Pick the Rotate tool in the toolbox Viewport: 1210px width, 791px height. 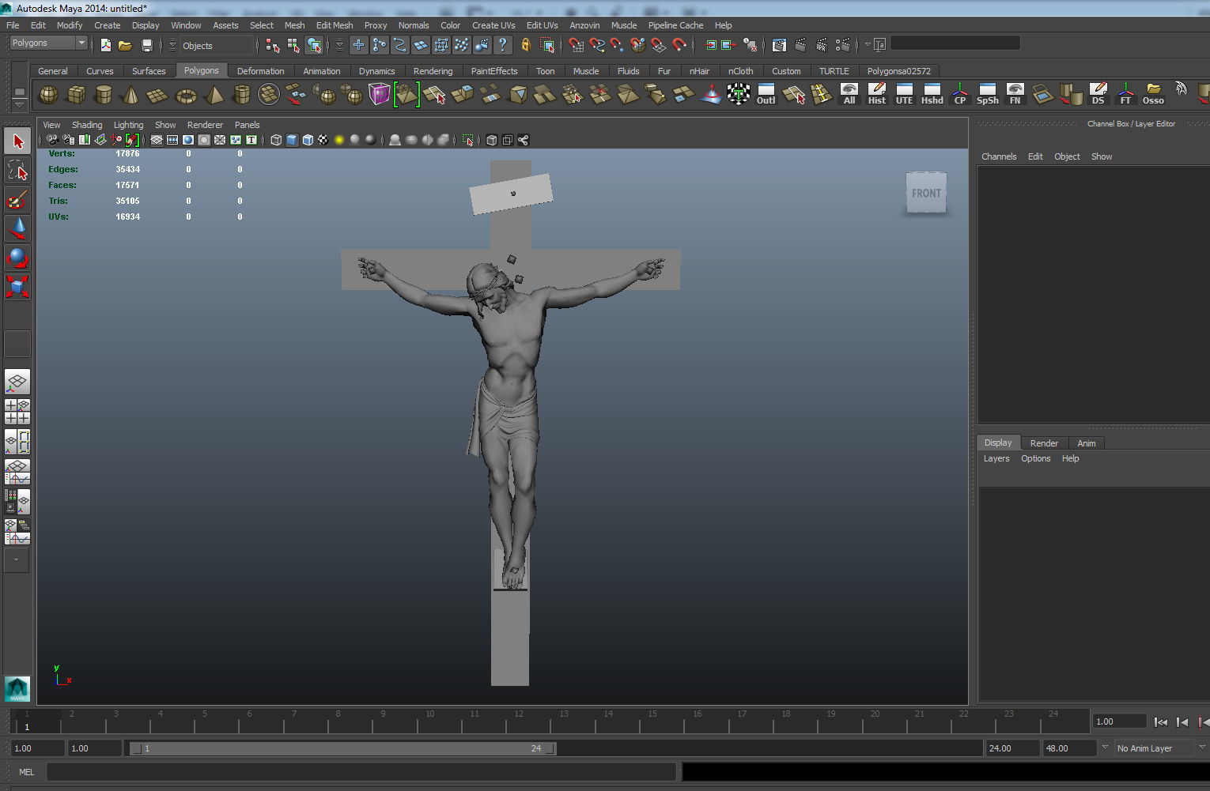[x=17, y=258]
